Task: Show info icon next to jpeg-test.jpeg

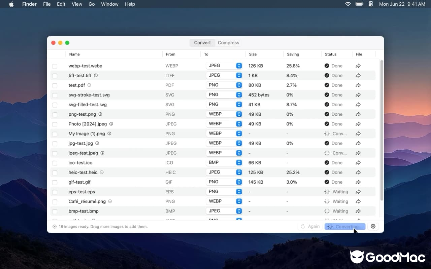Action: [x=102, y=153]
